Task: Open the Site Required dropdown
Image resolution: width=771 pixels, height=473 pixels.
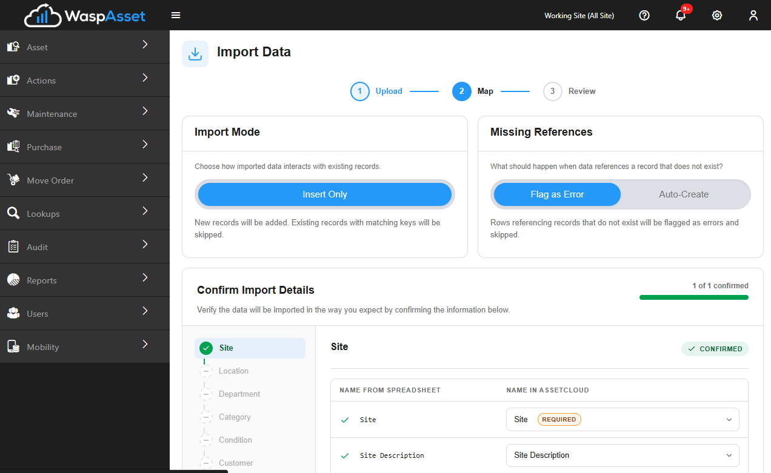Action: (x=622, y=419)
